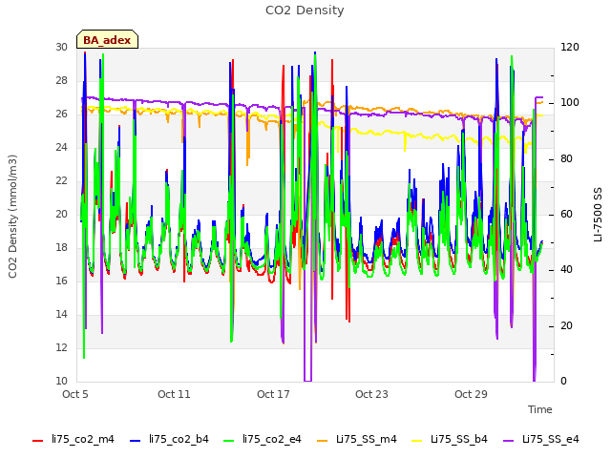Click the Oct 5 x-axis label
The height and width of the screenshot is (458, 611).
[75, 394]
